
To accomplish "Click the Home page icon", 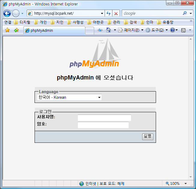I will [109, 30].
